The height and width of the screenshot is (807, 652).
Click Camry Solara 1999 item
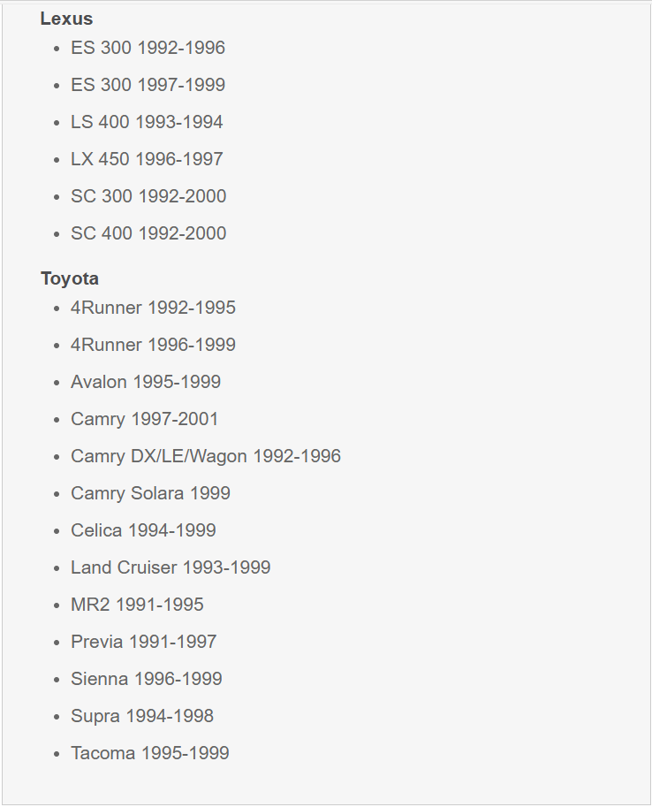[x=150, y=493]
